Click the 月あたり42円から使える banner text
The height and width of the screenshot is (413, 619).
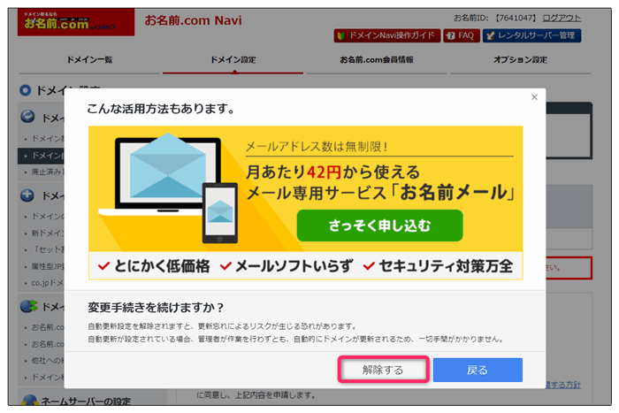[x=333, y=172]
